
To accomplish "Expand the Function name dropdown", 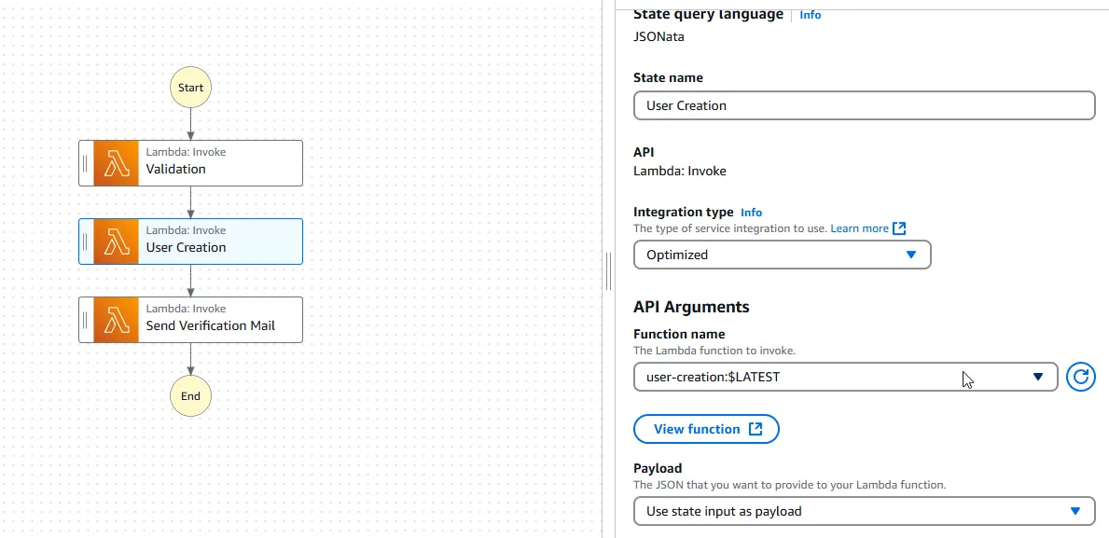I will pos(845,377).
